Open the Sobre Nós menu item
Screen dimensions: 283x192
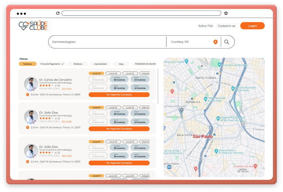pyautogui.click(x=205, y=26)
